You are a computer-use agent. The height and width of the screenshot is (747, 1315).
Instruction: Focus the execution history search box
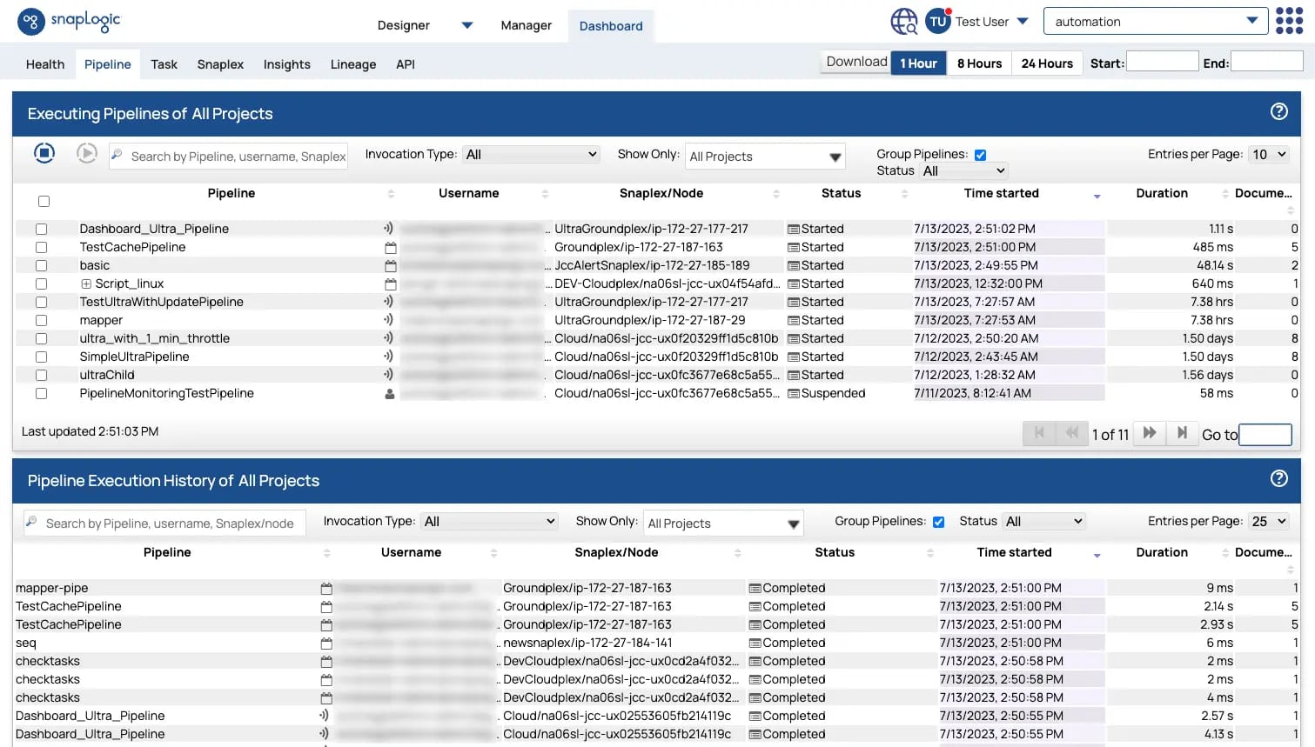click(x=164, y=523)
